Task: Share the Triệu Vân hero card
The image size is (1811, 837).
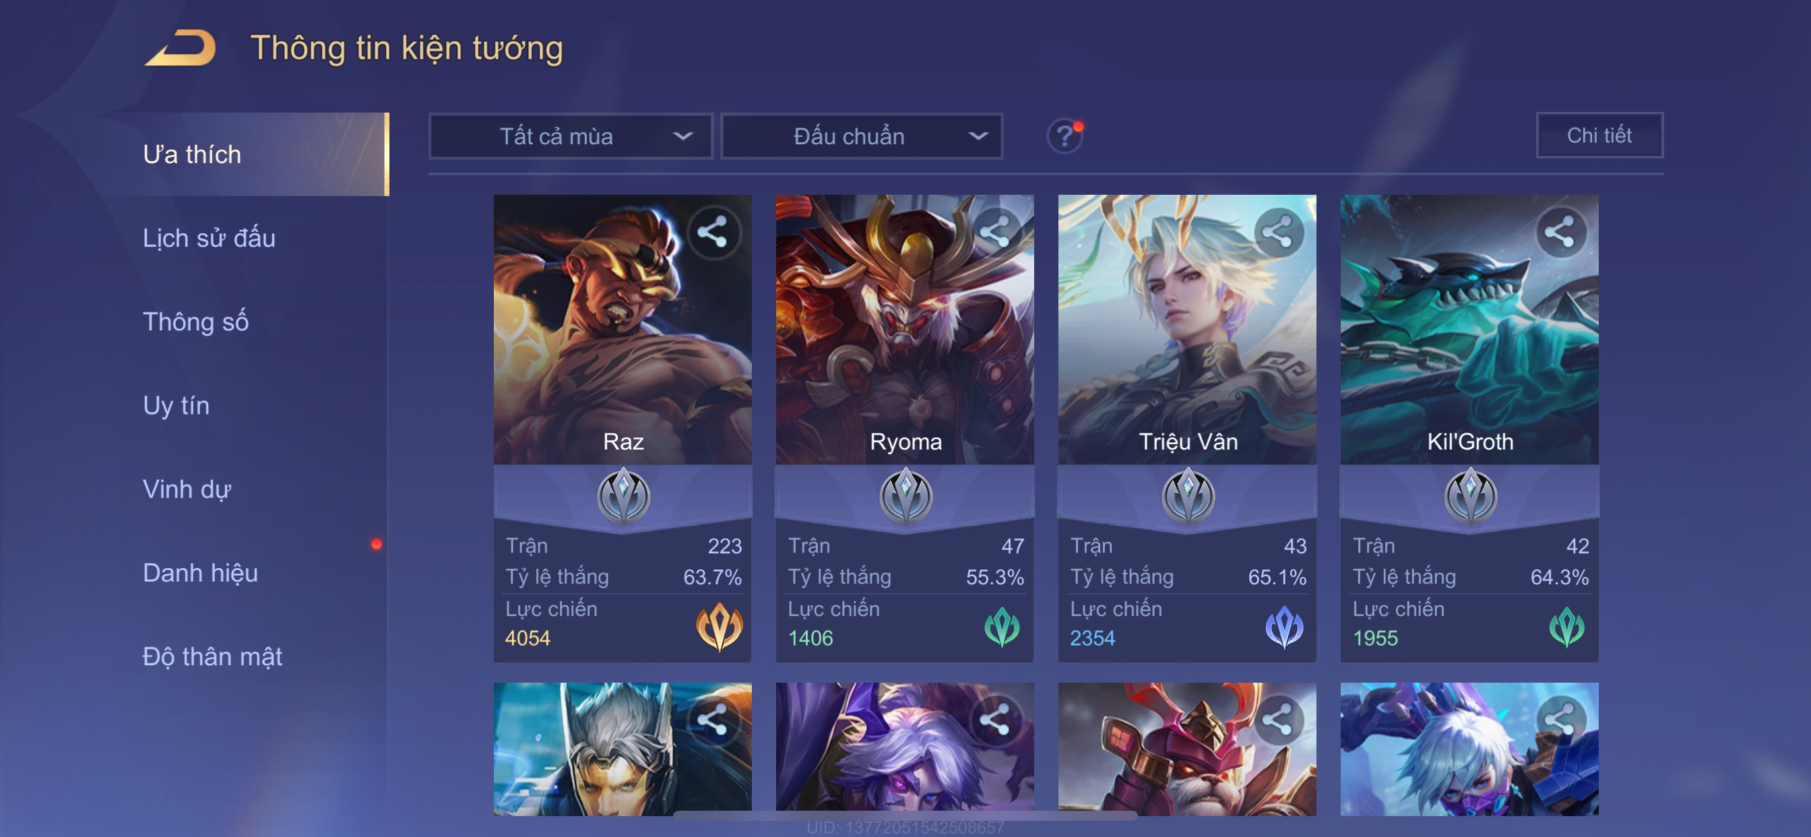Action: pos(1278,232)
